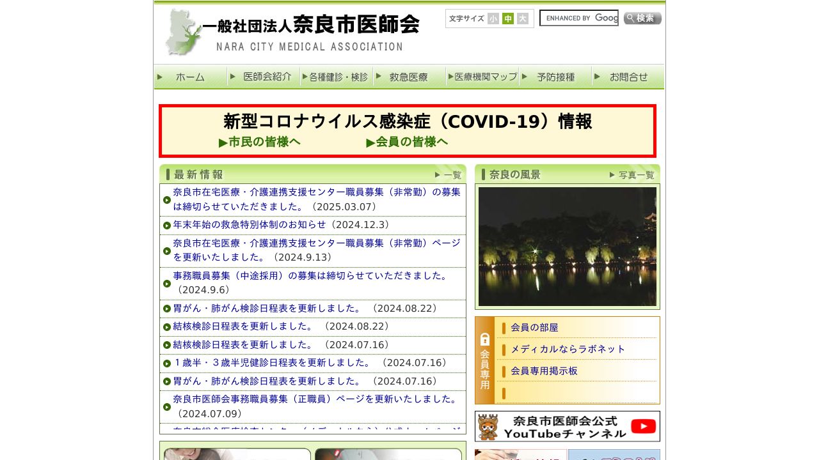This screenshot has width=819, height=460.
Task: Click the green bullet icon beside 年末年始の救急特別体制 news item
Action: coord(167,225)
